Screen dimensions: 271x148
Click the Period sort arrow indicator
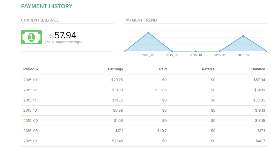pos(37,69)
